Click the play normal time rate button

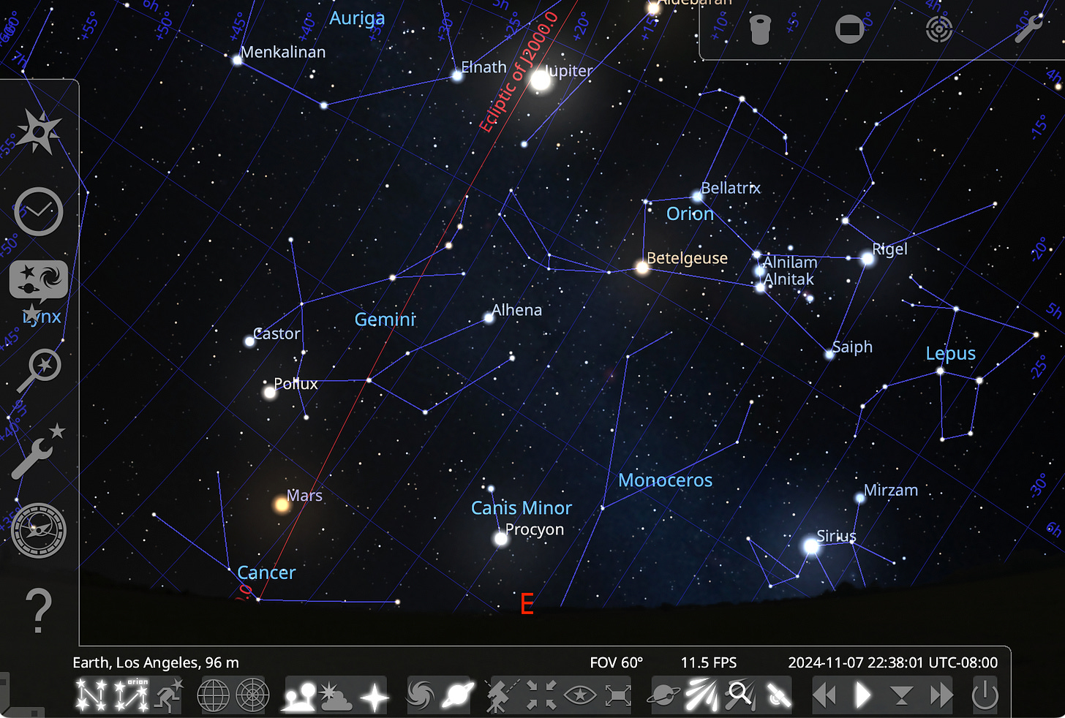863,695
